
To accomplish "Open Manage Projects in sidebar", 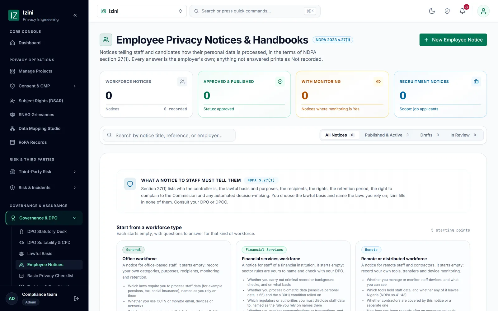I will 44,71.
